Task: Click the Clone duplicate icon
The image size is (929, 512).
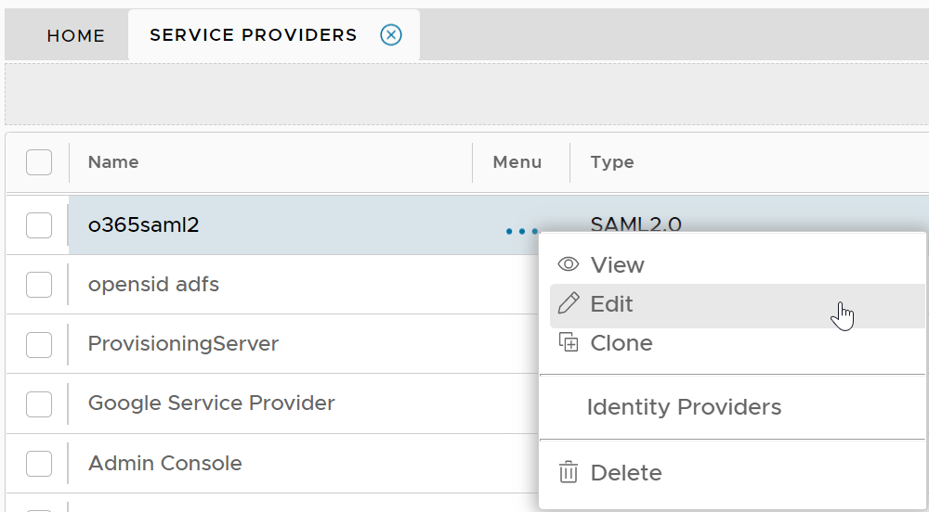Action: [x=568, y=343]
